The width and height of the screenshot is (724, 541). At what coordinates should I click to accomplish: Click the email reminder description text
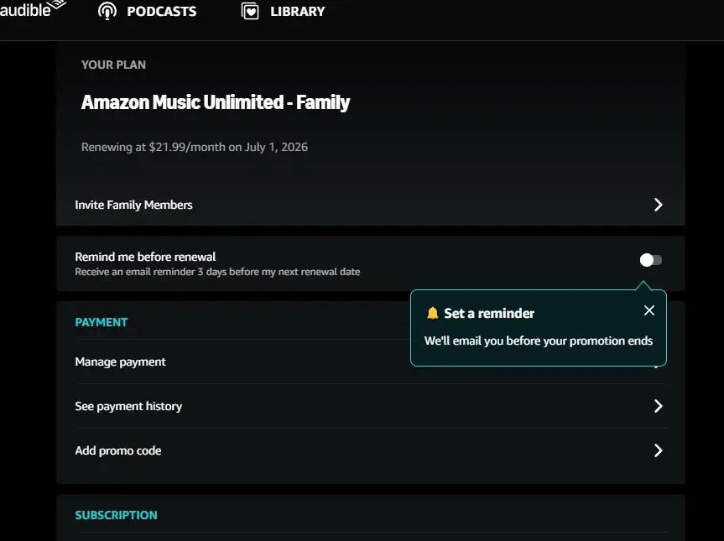point(217,272)
